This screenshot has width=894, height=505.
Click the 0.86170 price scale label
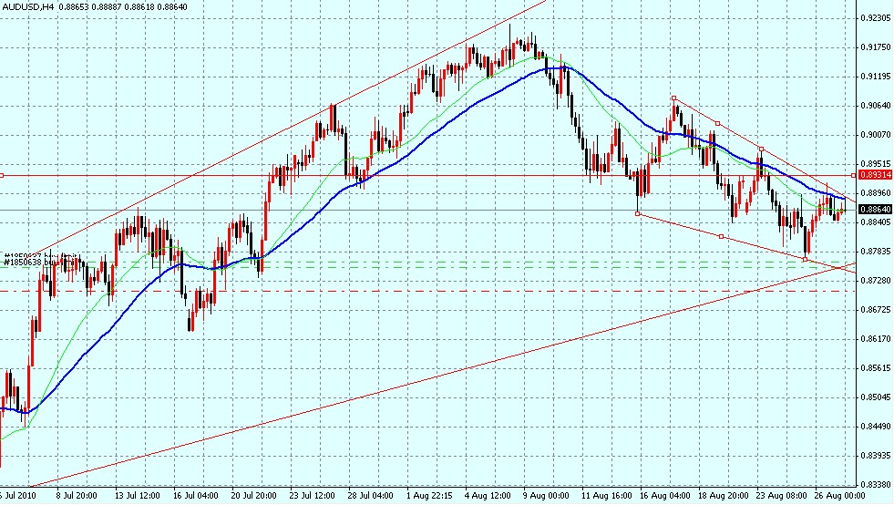[x=875, y=339]
